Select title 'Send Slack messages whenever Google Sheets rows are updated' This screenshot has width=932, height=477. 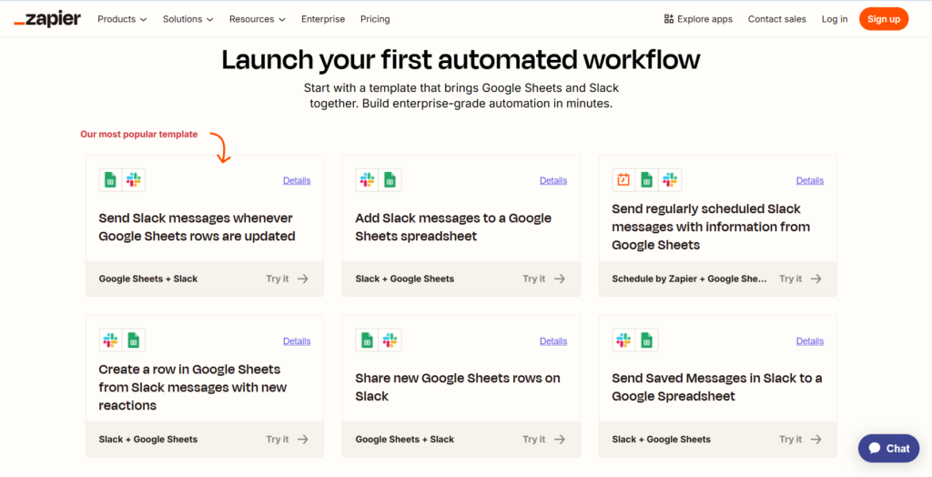[x=197, y=228]
